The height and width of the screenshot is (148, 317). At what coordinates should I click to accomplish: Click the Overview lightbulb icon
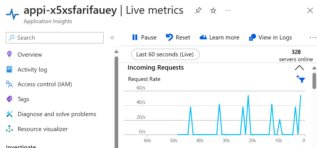click(x=10, y=54)
